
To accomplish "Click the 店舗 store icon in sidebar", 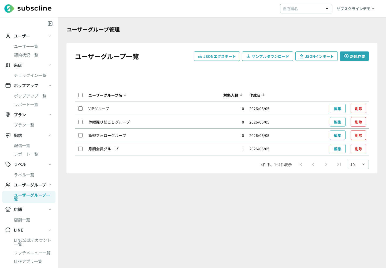I will tap(8, 209).
